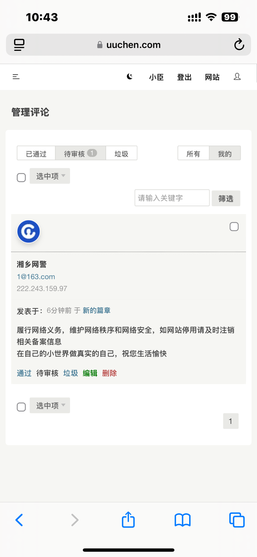Expand the top 选中项 dropdown
The width and height of the screenshot is (257, 557).
tap(50, 176)
